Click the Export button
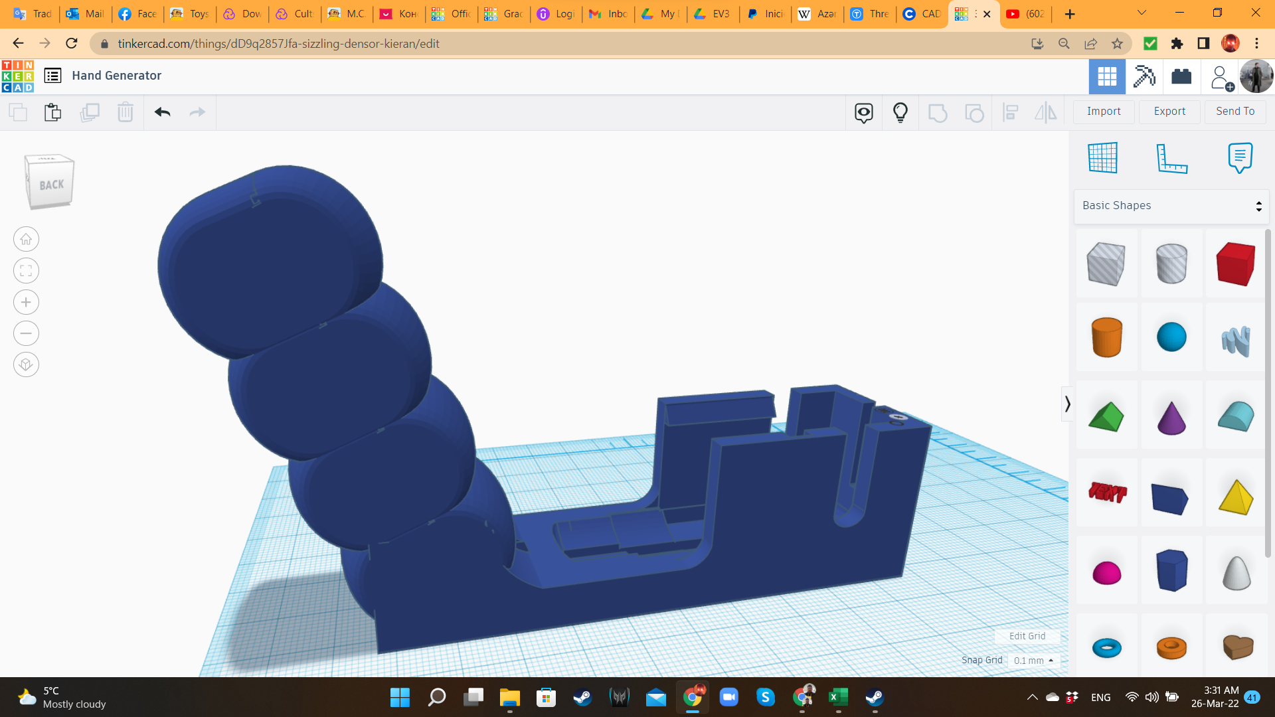The image size is (1275, 717). pyautogui.click(x=1169, y=111)
